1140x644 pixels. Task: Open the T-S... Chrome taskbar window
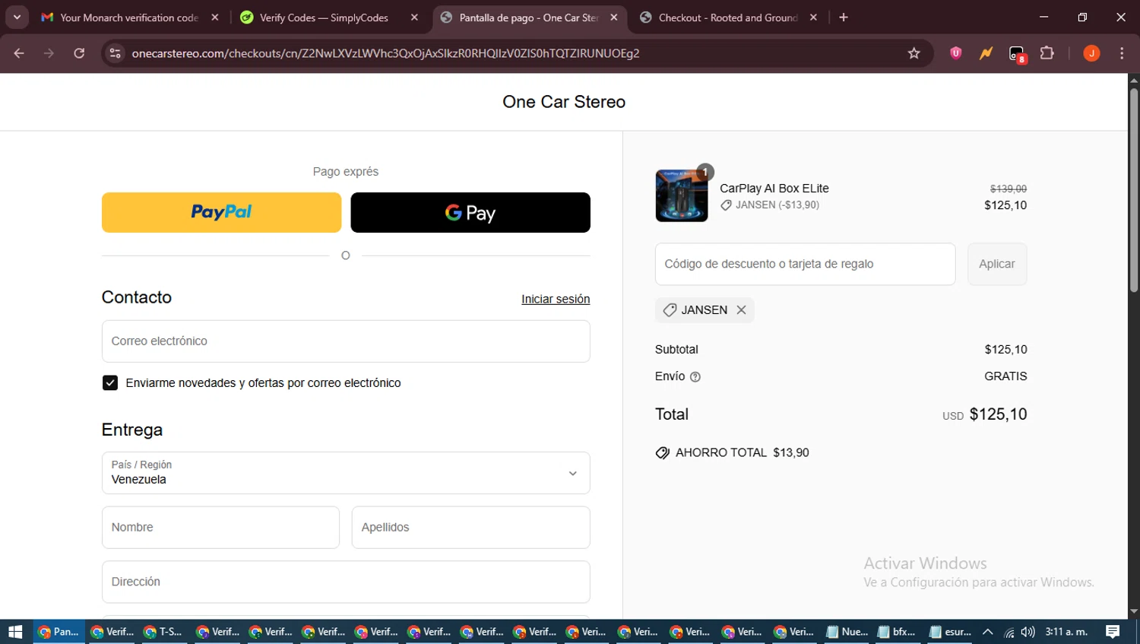(163, 631)
